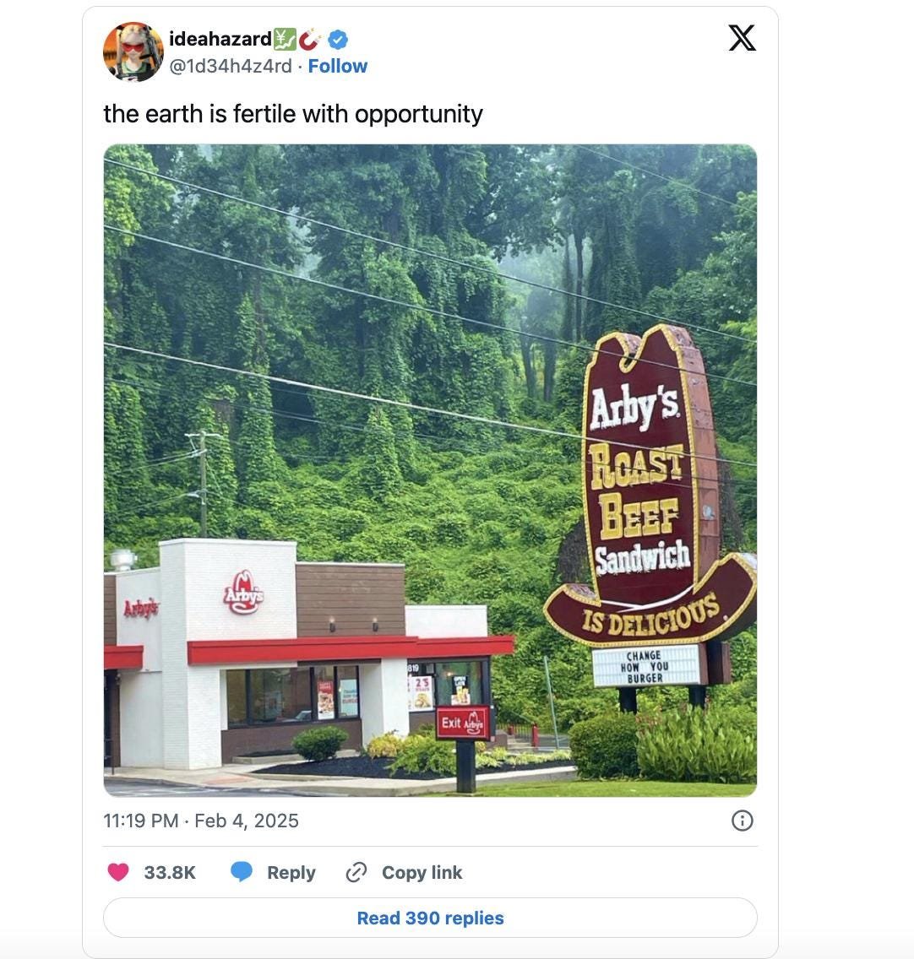The image size is (914, 959).
Task: Click the blue reply bubble icon
Action: coord(242,872)
